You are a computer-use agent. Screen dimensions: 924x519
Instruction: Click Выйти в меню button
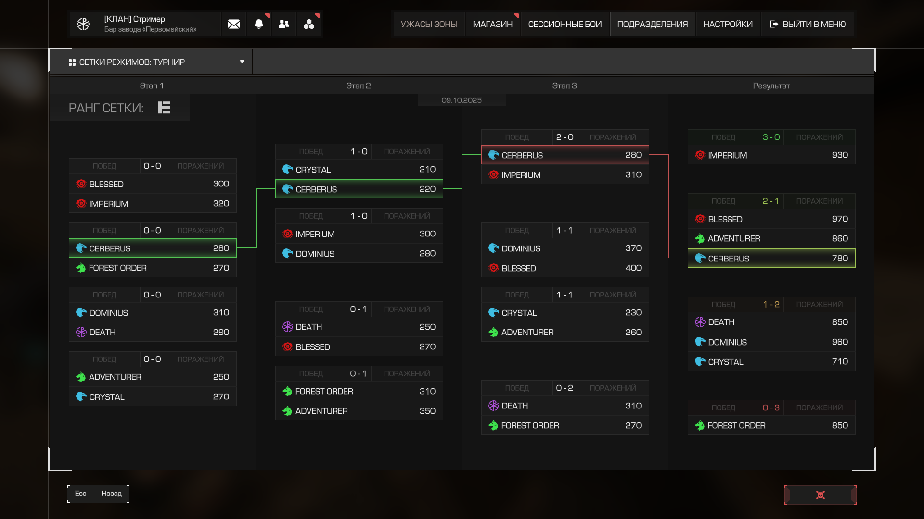point(808,24)
